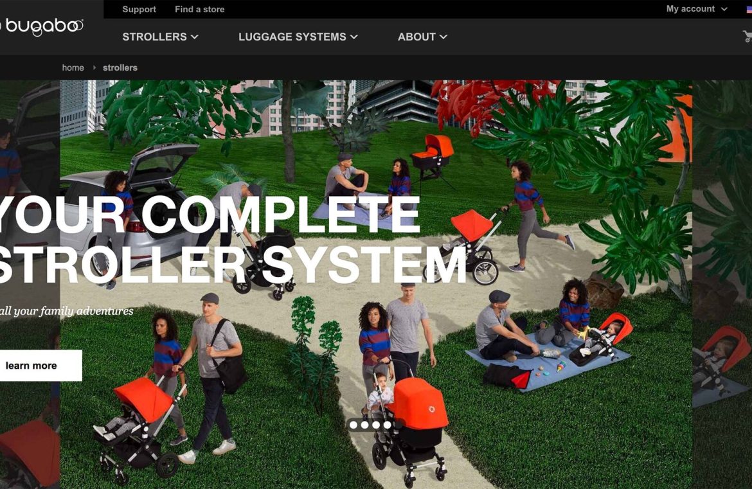Show previous slide via left preview image

pyautogui.click(x=30, y=284)
